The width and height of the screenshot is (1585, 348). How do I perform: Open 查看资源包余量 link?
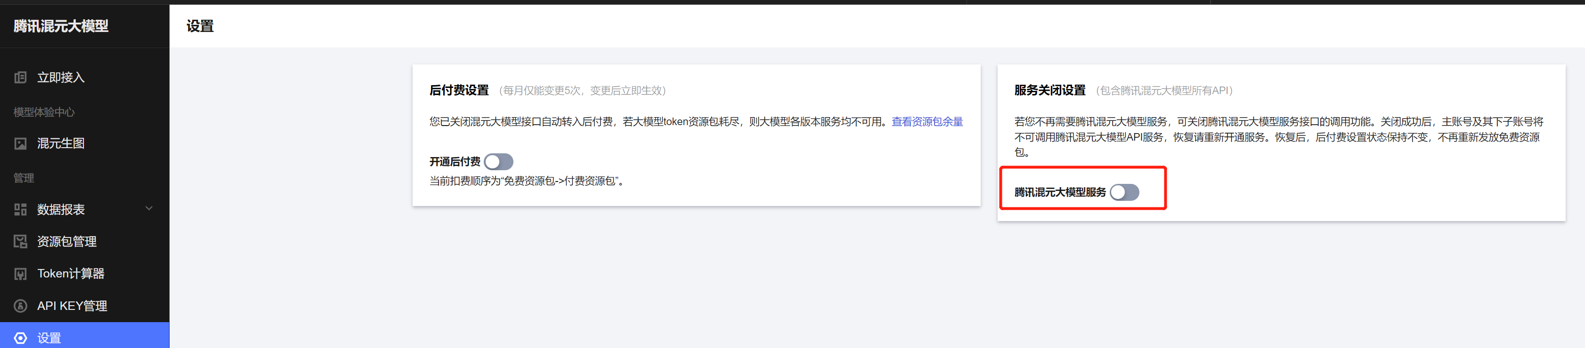927,122
